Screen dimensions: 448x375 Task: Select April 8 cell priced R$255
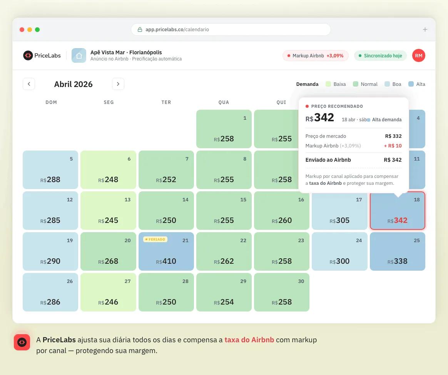coord(224,170)
